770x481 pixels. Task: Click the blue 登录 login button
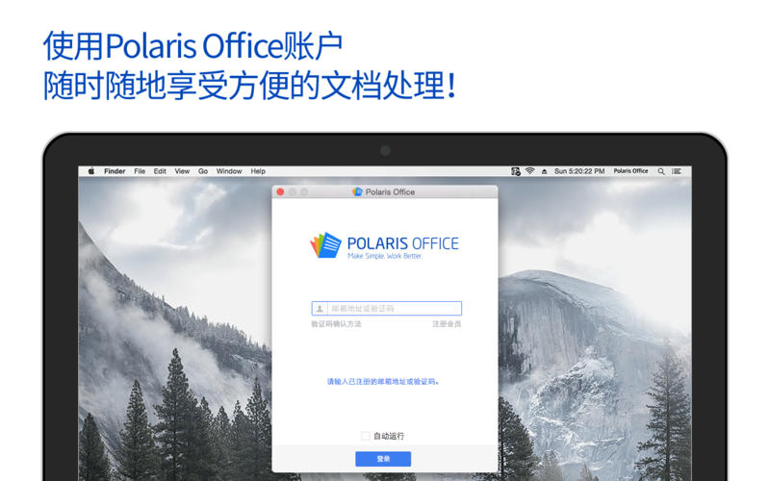coord(383,459)
